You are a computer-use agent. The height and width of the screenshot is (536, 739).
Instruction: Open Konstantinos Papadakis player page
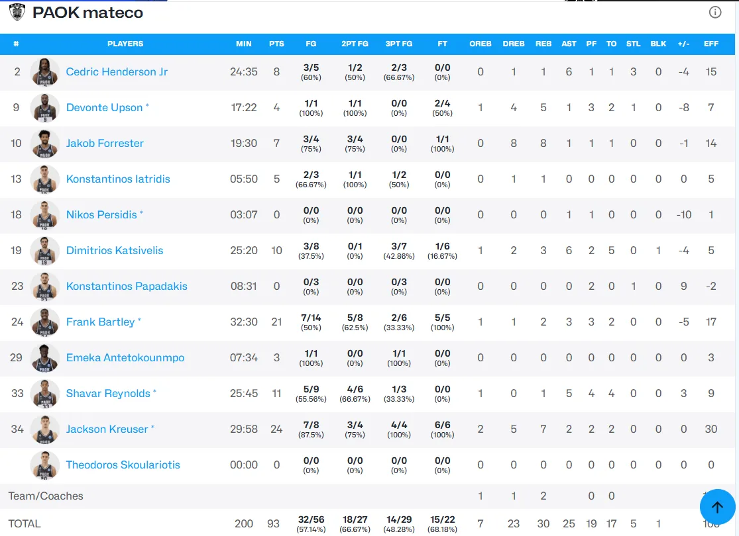127,286
